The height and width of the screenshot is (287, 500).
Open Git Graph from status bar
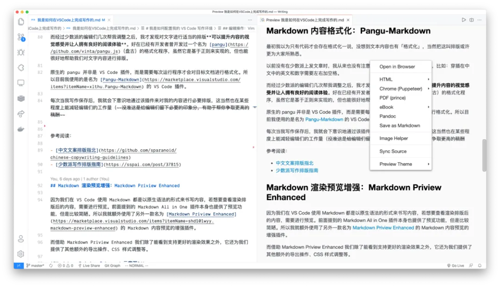pyautogui.click(x=112, y=265)
